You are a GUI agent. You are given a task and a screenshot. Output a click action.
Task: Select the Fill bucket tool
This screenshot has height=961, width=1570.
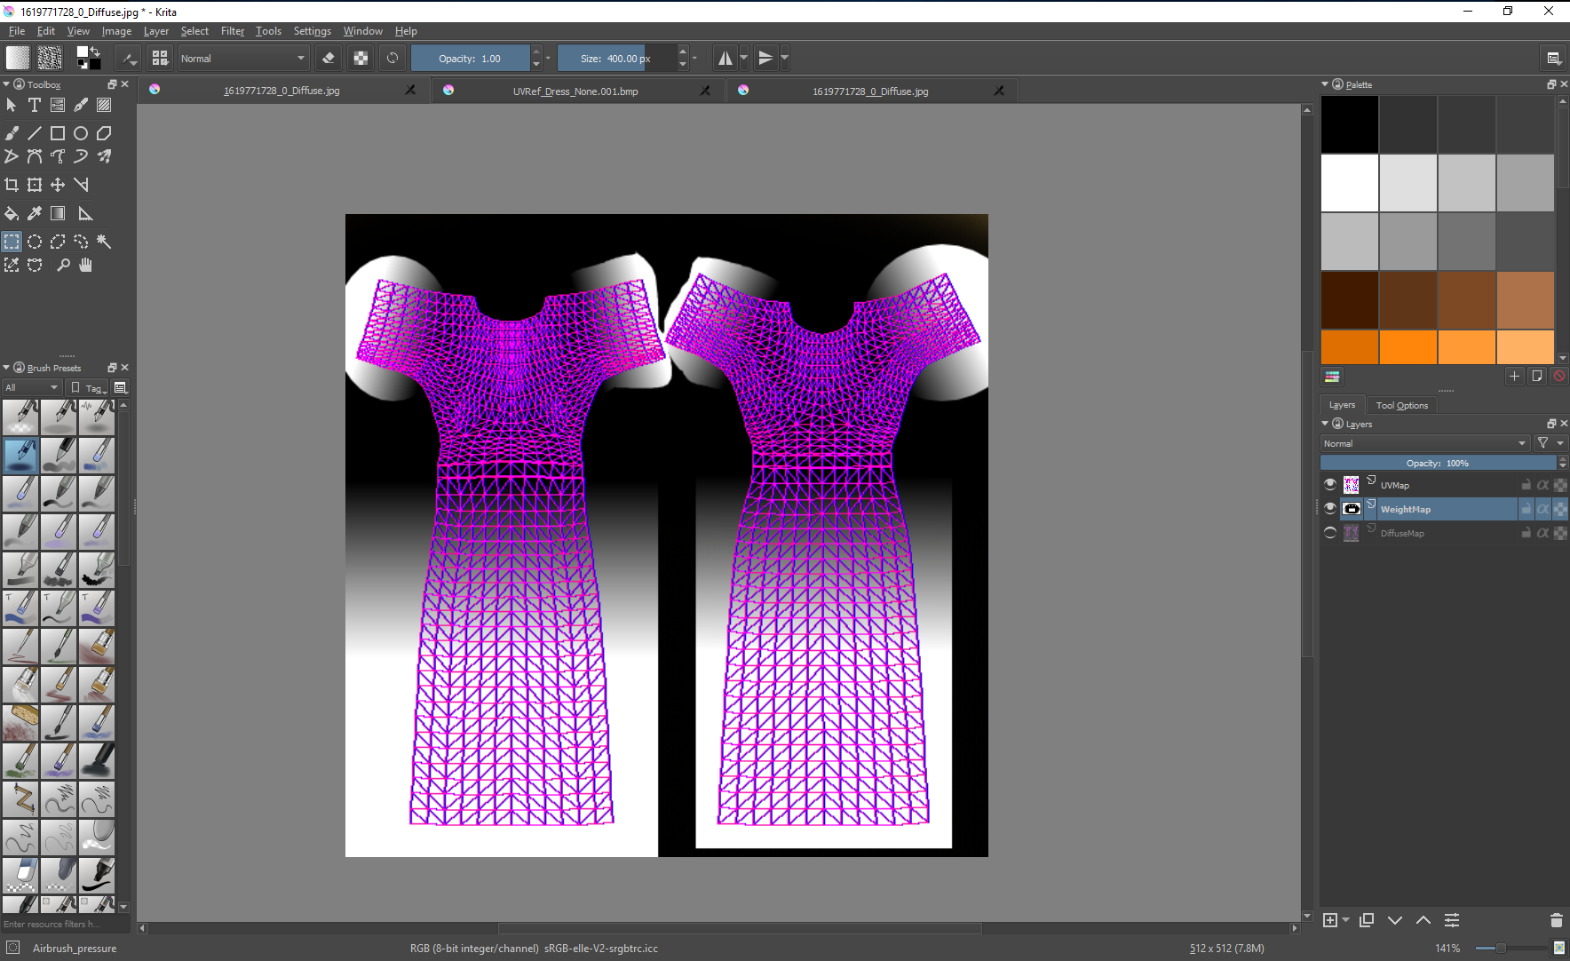(x=12, y=213)
